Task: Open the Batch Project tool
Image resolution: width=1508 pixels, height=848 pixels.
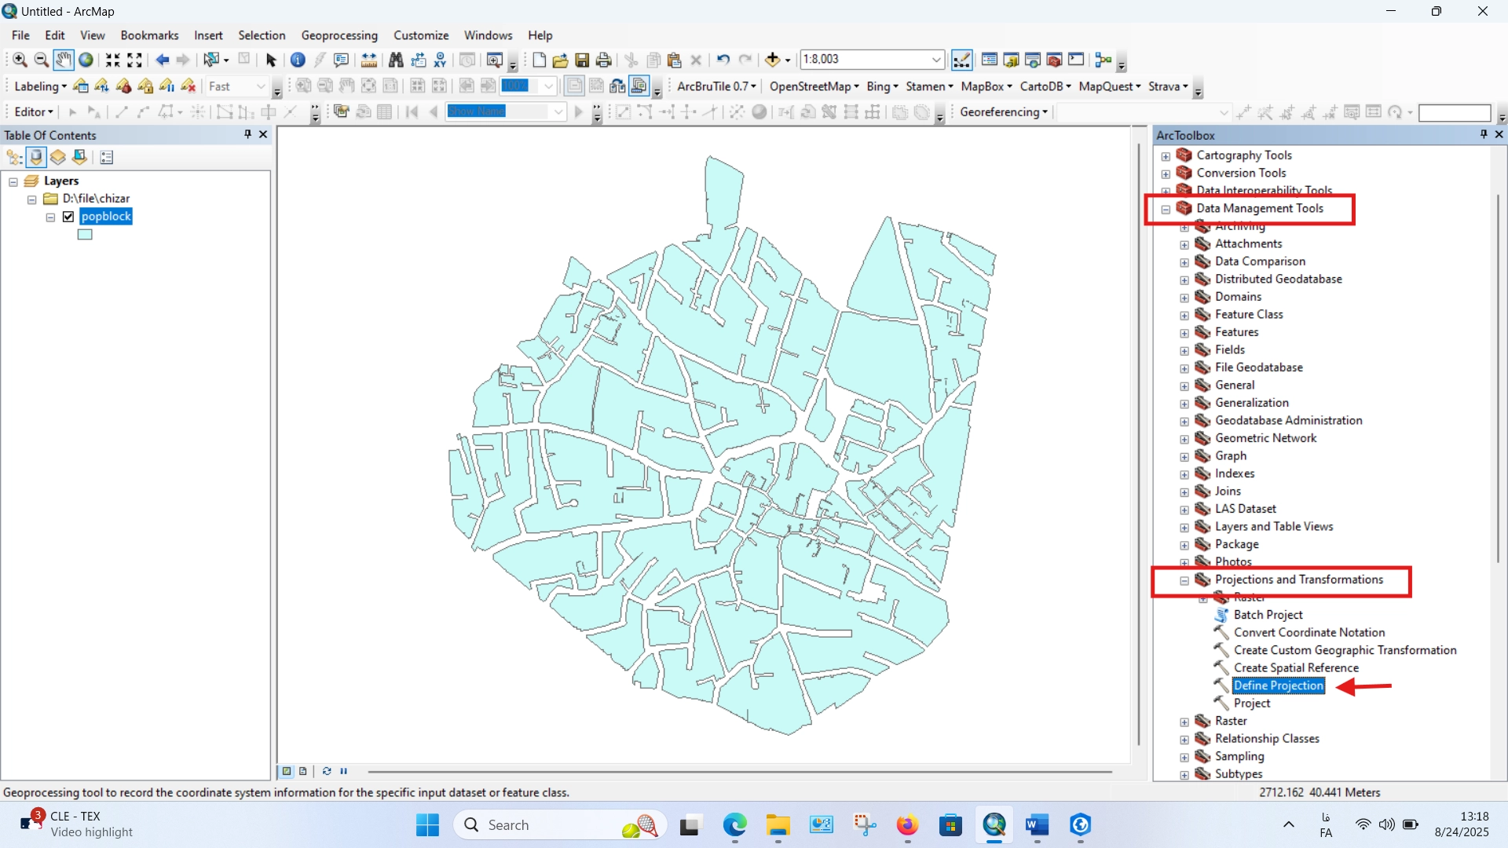Action: click(x=1268, y=615)
